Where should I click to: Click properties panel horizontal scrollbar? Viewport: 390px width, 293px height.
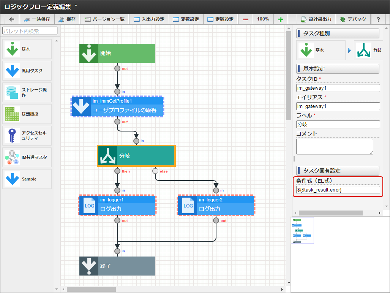pyautogui.click(x=330, y=213)
